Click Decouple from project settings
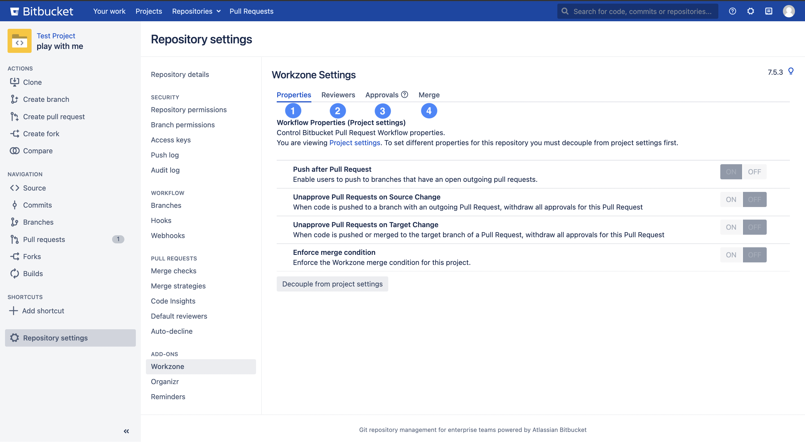 coord(332,284)
